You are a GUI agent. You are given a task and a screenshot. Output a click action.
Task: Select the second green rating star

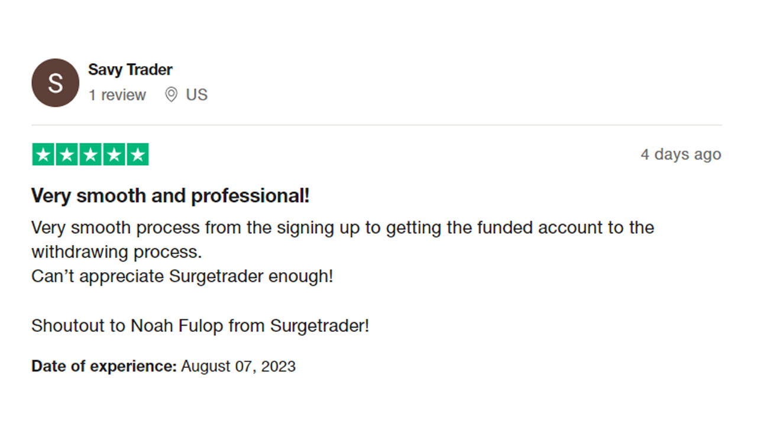[67, 155]
